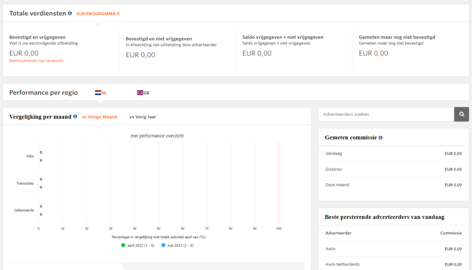This screenshot has width=472, height=270.
Task: Switch to vs Vorig Jaar comparison
Action: pos(142,117)
